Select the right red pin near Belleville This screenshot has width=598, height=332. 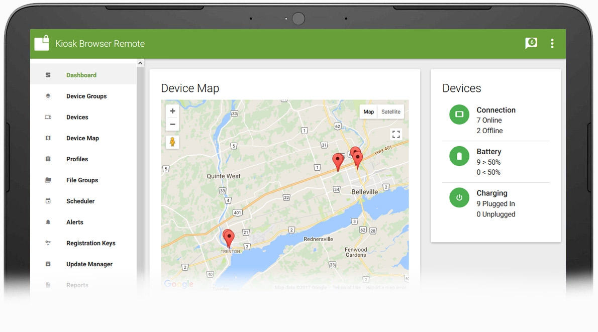coord(357,160)
